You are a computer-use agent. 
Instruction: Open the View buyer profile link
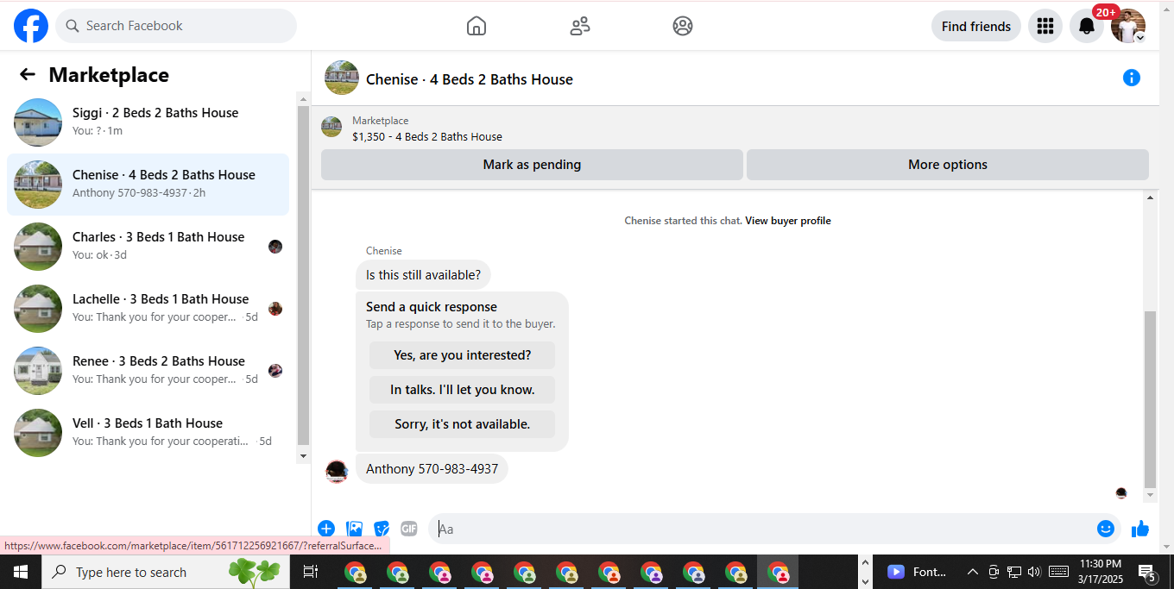[x=788, y=221]
